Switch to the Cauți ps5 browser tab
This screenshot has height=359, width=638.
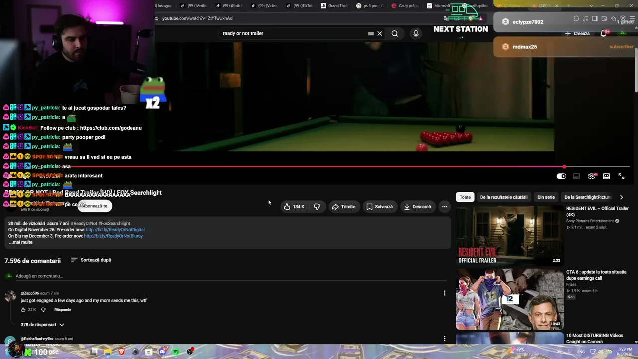pos(404,6)
